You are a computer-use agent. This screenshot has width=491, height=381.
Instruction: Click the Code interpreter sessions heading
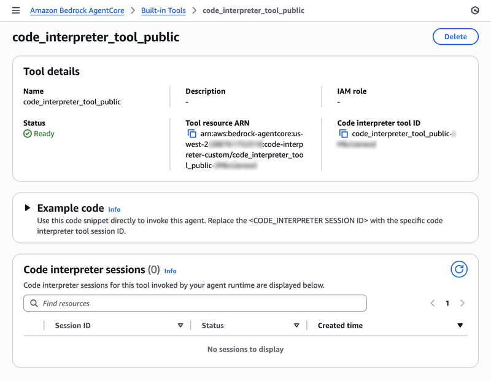(84, 269)
